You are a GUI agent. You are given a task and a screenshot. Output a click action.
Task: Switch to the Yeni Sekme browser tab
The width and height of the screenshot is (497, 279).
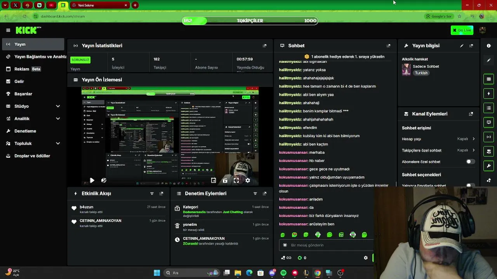click(x=100, y=5)
